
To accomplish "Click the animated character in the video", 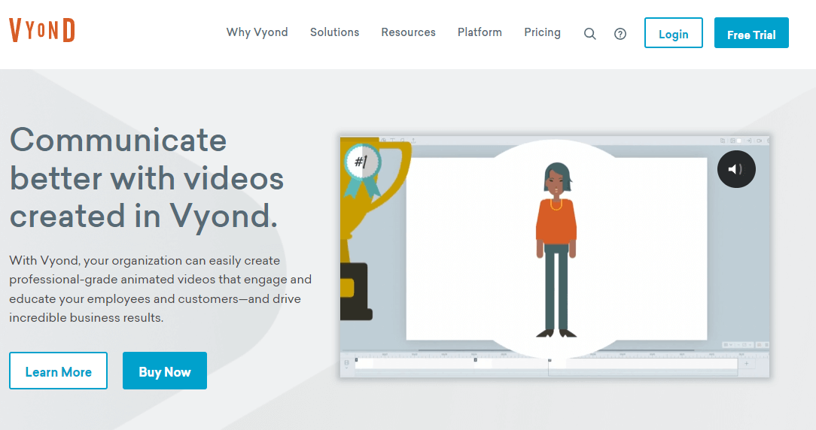I will click(x=556, y=250).
